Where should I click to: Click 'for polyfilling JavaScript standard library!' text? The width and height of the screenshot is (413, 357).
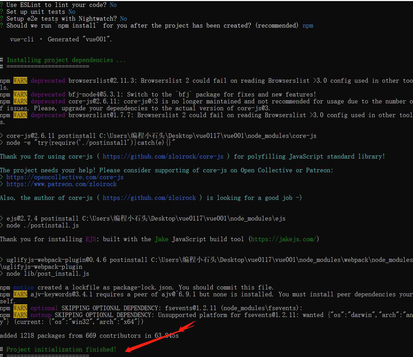tap(309, 156)
